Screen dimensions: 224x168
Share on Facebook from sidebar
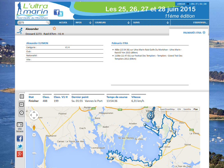[20, 139]
